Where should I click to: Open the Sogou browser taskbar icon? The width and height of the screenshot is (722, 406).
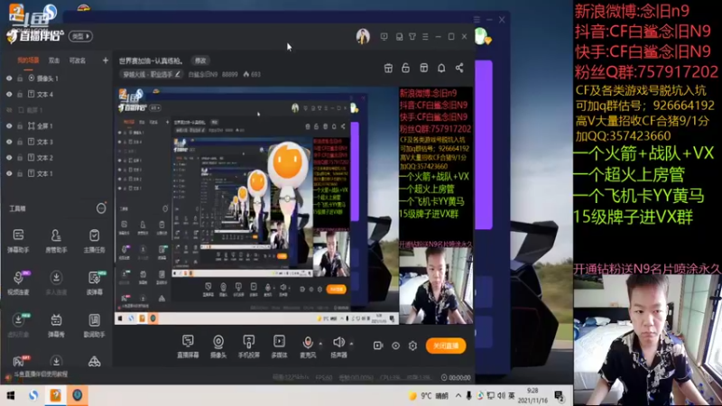click(33, 395)
